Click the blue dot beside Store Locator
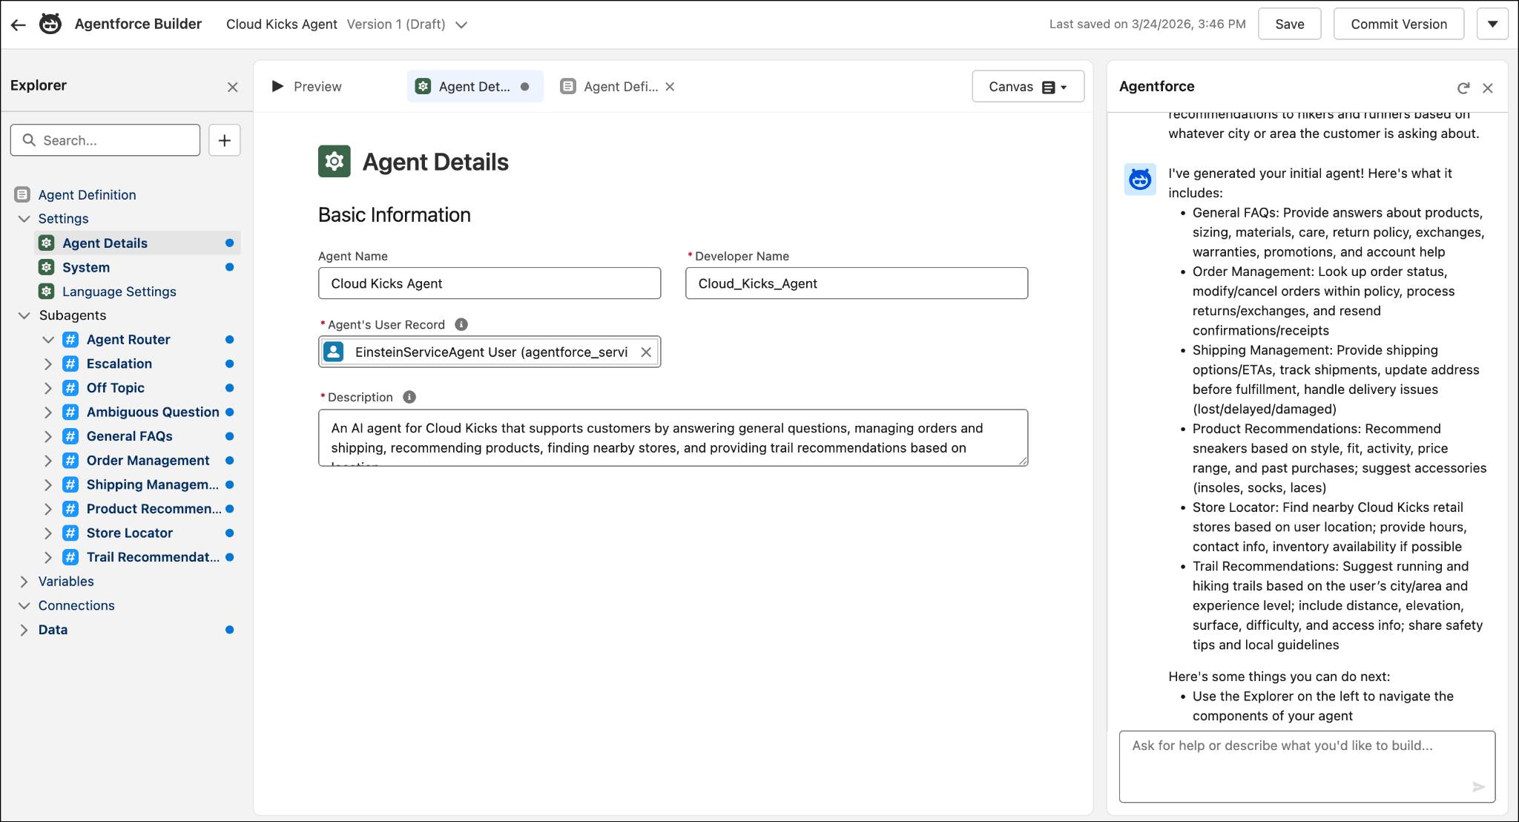1519x822 pixels. (230, 533)
